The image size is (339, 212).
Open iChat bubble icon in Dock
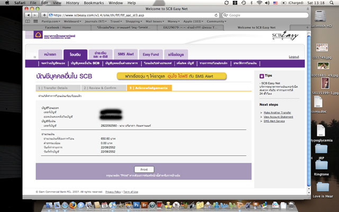[81, 205]
